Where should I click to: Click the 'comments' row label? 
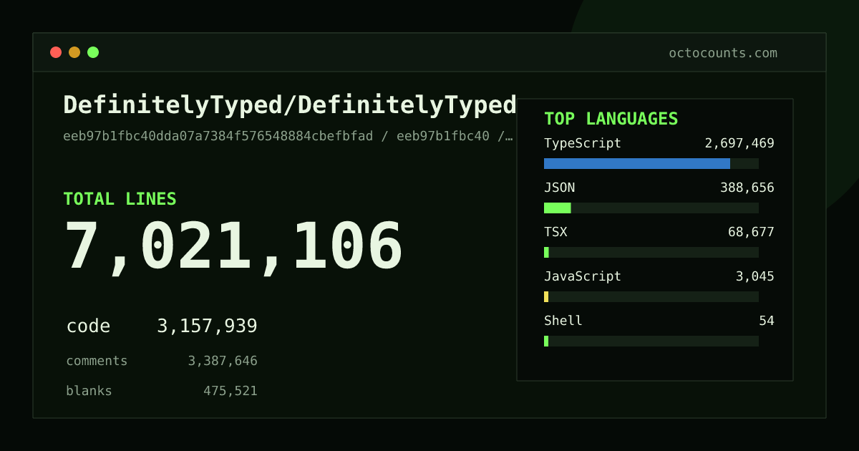97,361
